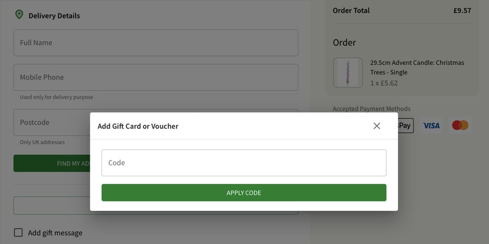Apply the voucher with APPLY CODE button
489x244 pixels.
point(244,193)
